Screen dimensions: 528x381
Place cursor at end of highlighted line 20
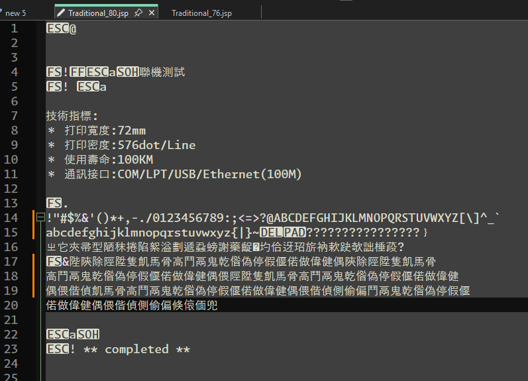click(x=218, y=305)
